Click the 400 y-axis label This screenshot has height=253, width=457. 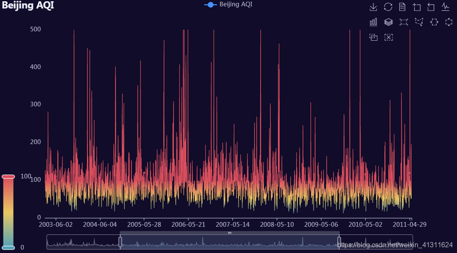[36, 67]
